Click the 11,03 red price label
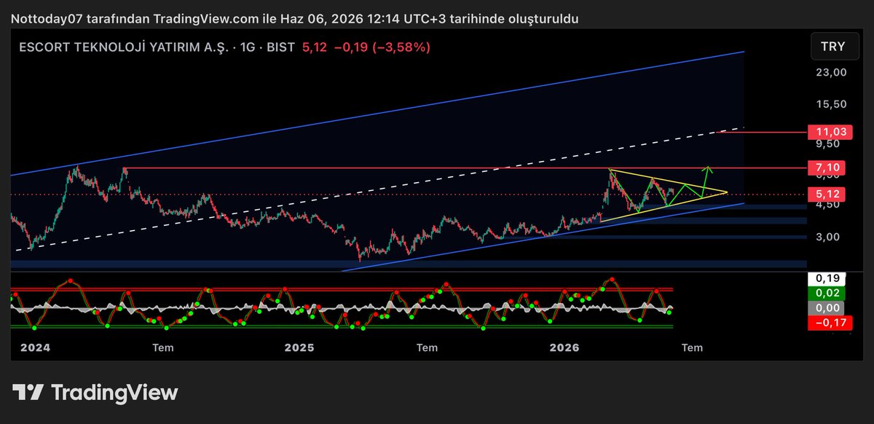The height and width of the screenshot is (424, 874). 830,132
